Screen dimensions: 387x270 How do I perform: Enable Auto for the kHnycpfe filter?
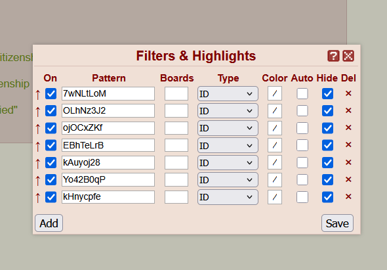point(302,197)
